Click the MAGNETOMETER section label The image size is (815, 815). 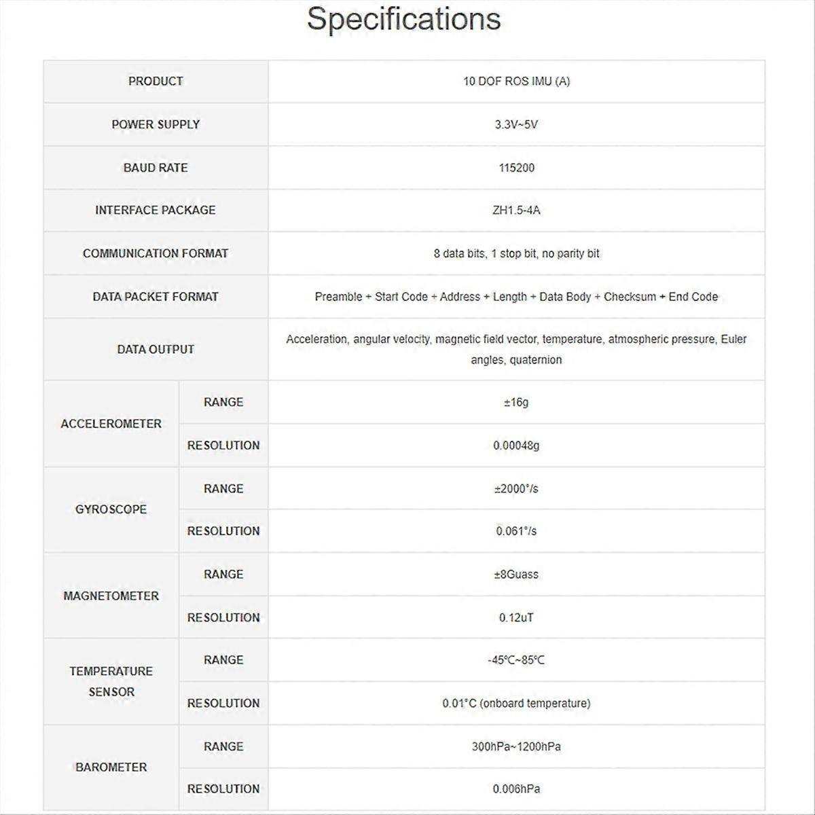111,596
